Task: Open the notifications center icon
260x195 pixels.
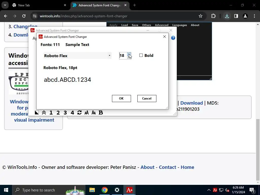Action: tap(252, 190)
